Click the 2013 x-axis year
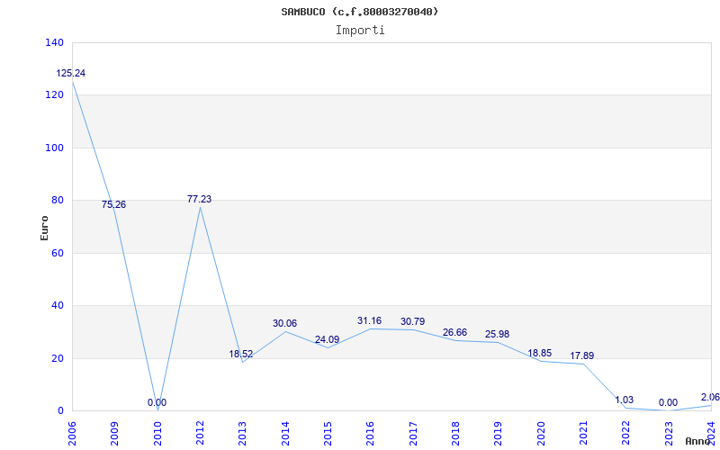Image resolution: width=720 pixels, height=450 pixels. 242,434
